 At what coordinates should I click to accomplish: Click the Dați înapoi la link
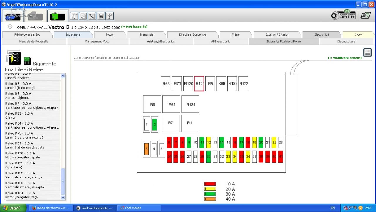coord(134,27)
